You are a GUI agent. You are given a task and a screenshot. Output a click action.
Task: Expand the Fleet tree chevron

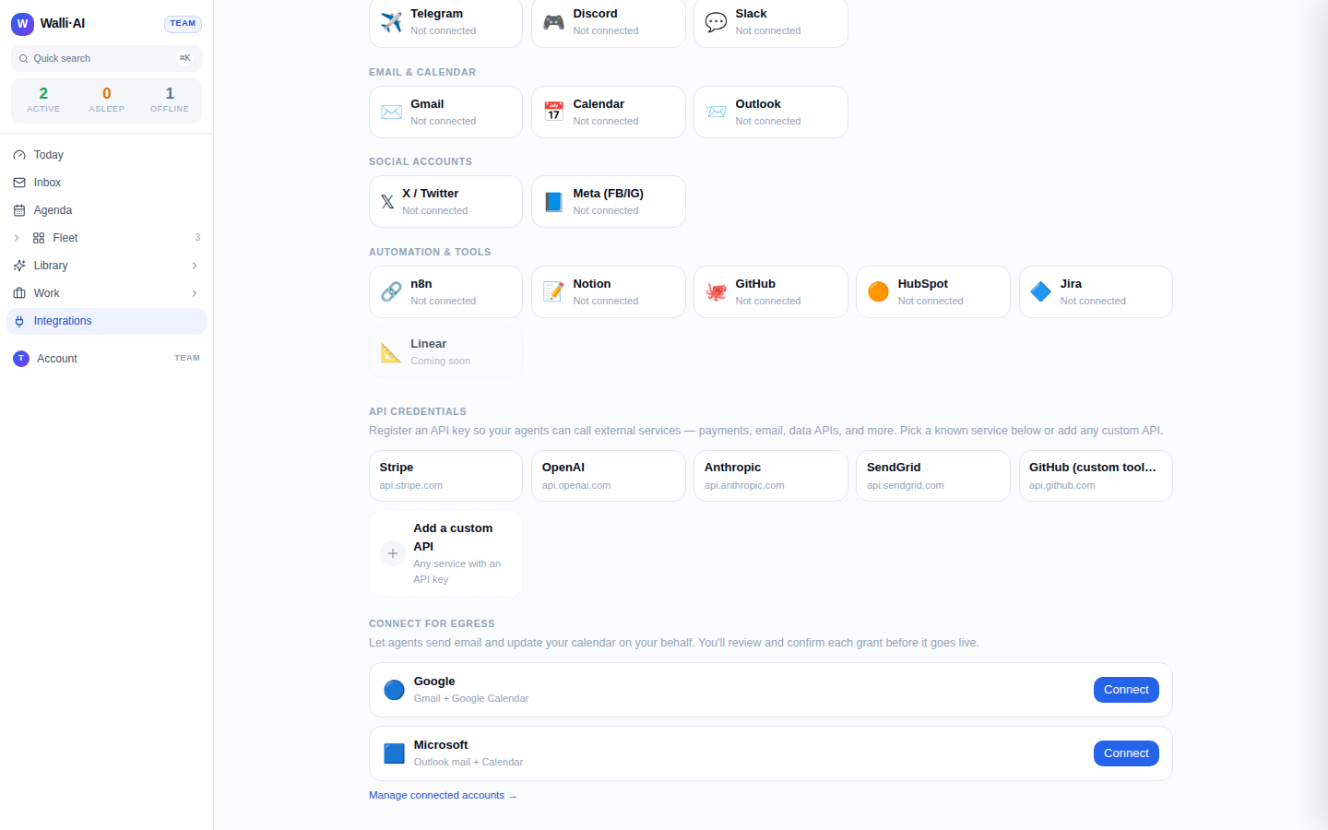click(17, 238)
